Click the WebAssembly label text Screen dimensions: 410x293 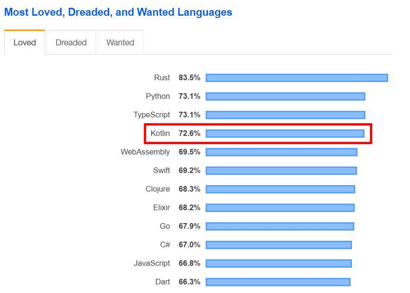145,152
